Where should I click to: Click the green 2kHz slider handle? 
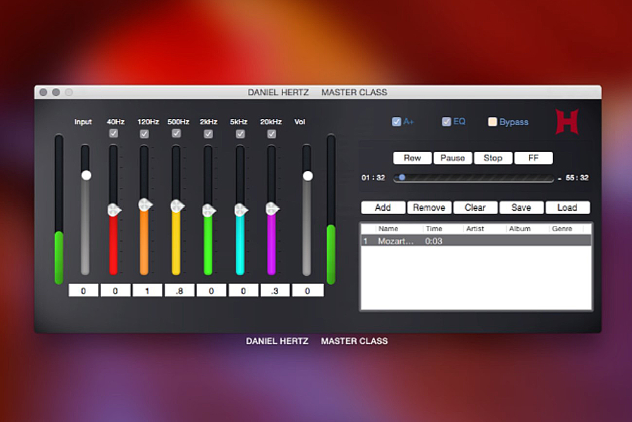[x=209, y=210]
